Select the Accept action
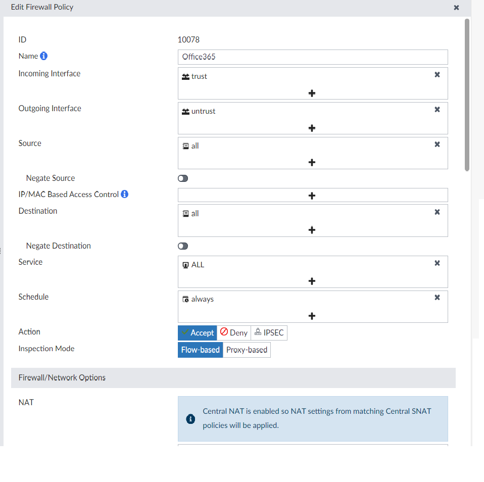 coord(197,333)
